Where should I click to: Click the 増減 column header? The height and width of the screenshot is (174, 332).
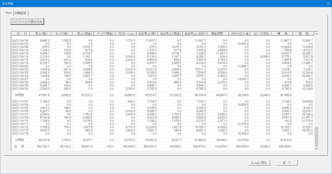coord(282,34)
